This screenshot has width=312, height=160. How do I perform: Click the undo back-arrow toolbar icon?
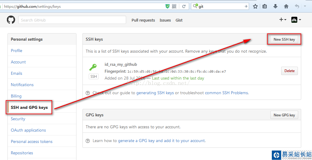tap(297, 6)
